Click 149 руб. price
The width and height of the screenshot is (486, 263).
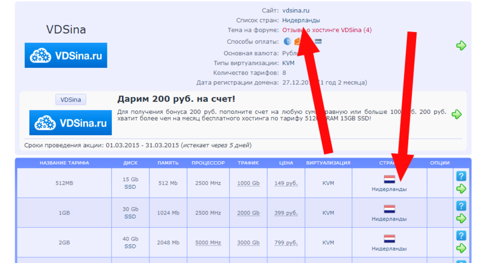pos(286,183)
